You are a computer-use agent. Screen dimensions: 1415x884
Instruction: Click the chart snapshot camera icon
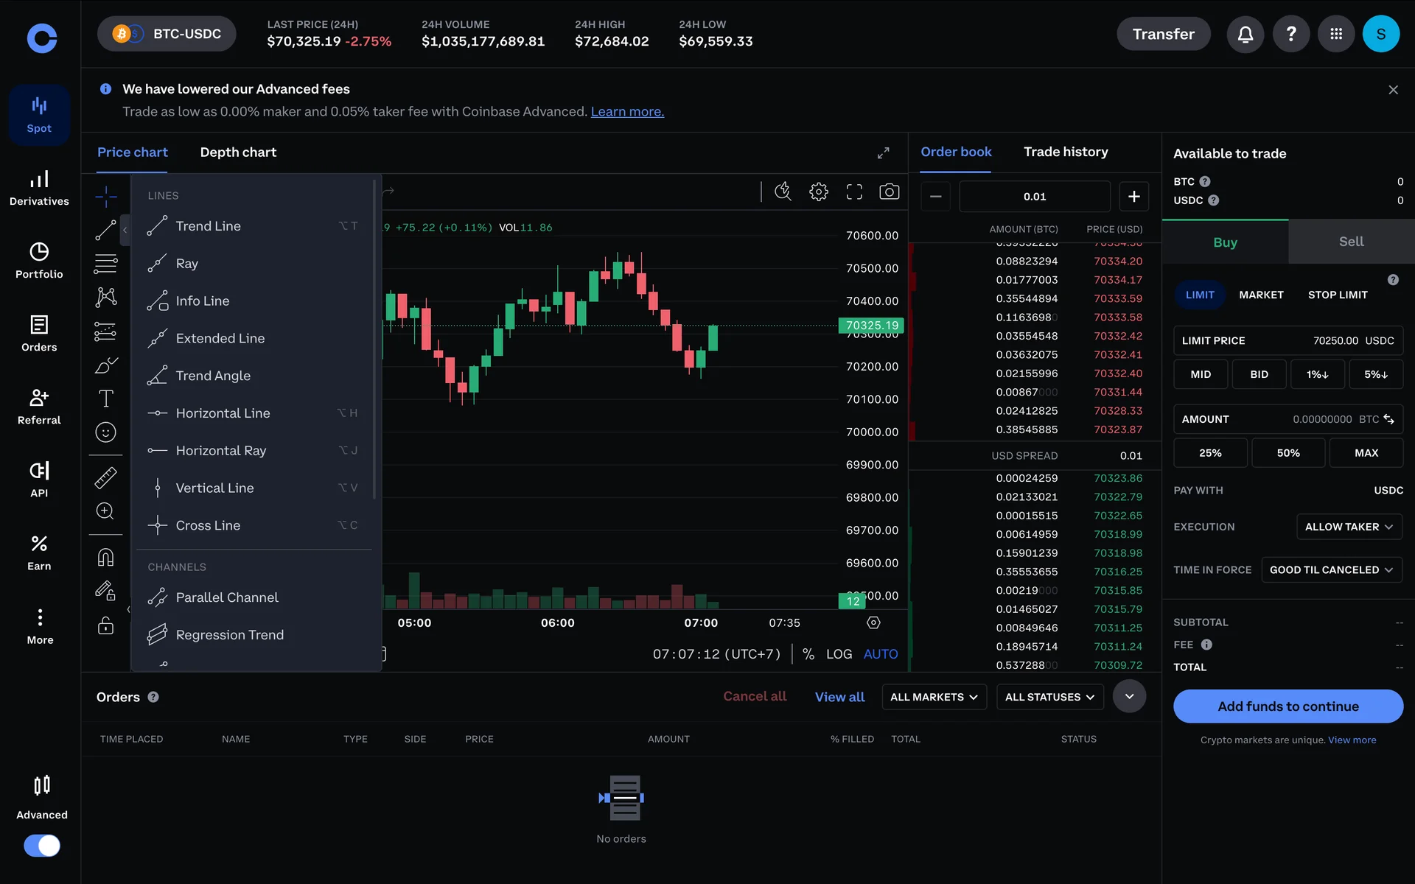pyautogui.click(x=889, y=192)
